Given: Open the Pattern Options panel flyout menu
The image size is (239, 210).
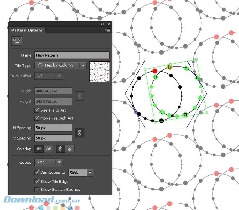Looking at the screenshot, I should tap(108, 30).
